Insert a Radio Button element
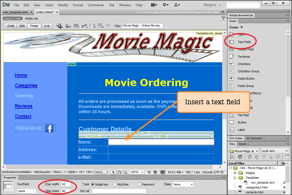 (x=246, y=79)
